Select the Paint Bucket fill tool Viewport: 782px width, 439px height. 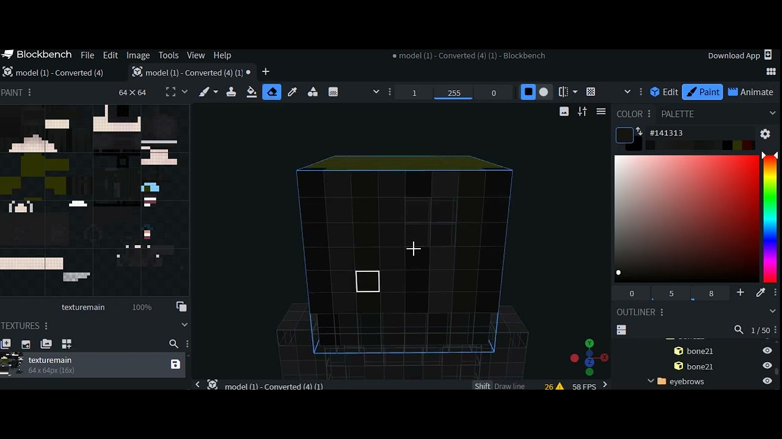tap(251, 92)
